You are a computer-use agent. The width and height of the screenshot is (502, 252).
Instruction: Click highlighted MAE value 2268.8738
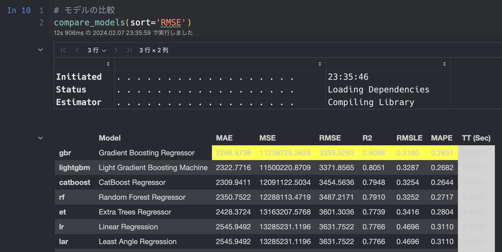[233, 153]
